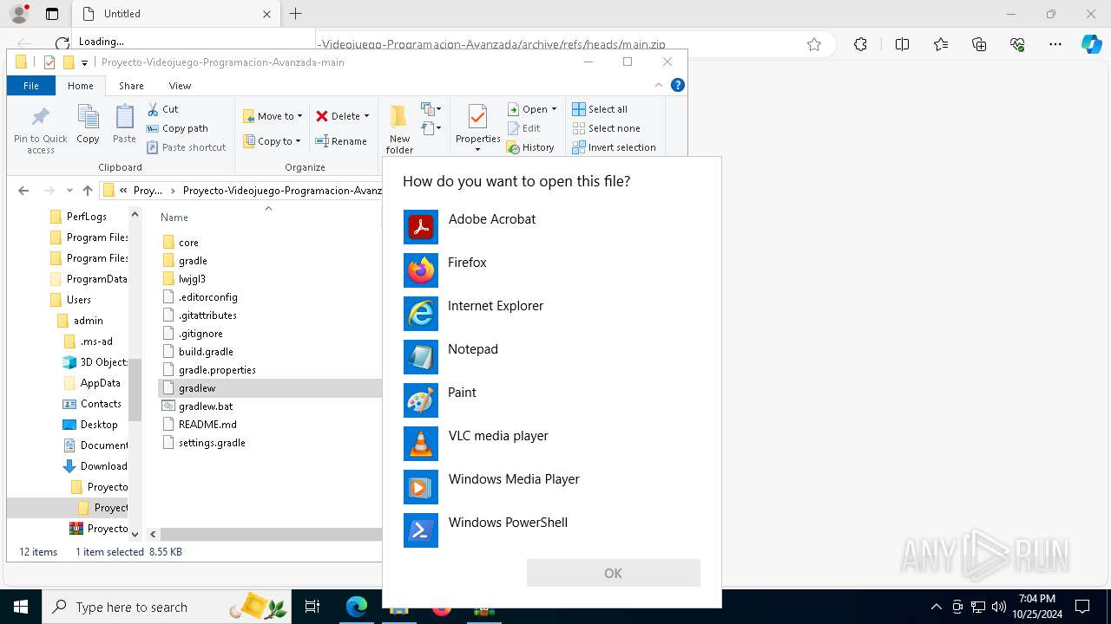
Task: Click Edit in the ribbon
Action: pyautogui.click(x=523, y=128)
